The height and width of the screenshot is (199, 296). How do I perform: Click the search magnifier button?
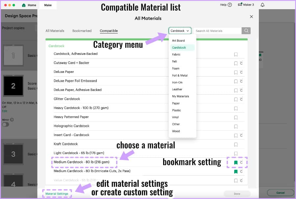click(x=246, y=31)
